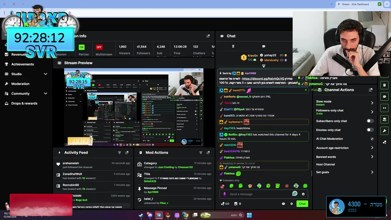Click the camera icon in right sidebar
This screenshot has height=220, width=391.
[x=384, y=119]
